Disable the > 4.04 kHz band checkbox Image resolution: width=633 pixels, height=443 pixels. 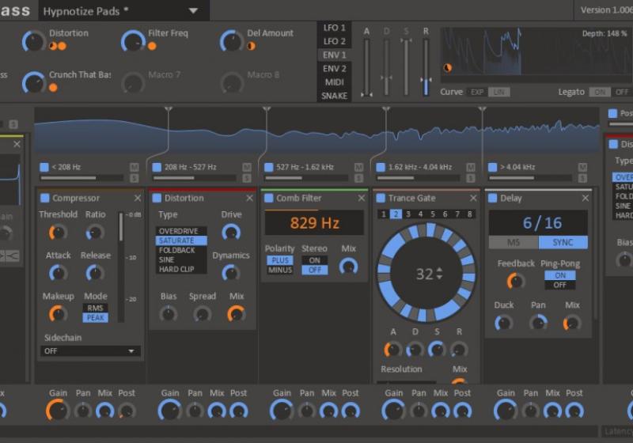[493, 167]
